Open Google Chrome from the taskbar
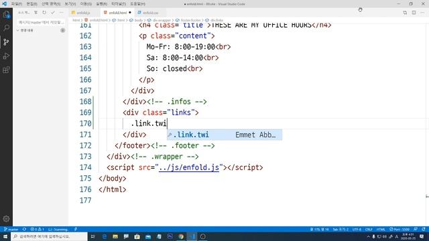This screenshot has height=241, width=429. click(x=181, y=236)
